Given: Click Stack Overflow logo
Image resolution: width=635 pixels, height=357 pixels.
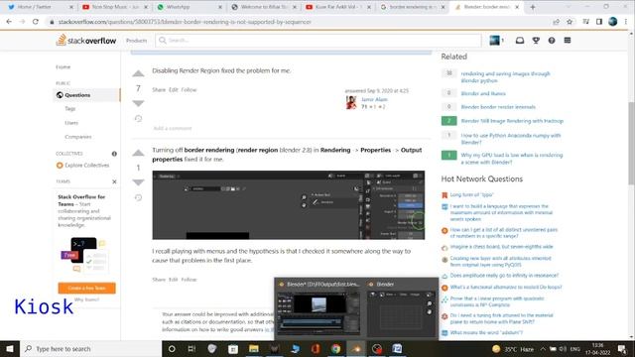Looking at the screenshot, I should (x=86, y=40).
